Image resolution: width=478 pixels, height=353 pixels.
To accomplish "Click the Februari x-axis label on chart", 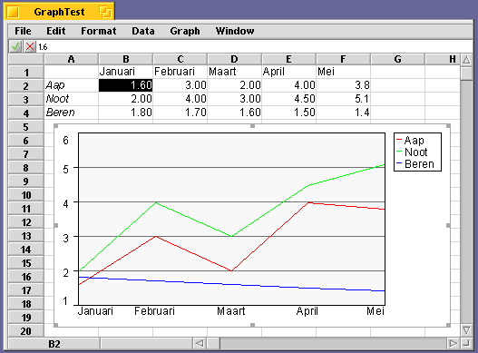I will click(154, 311).
